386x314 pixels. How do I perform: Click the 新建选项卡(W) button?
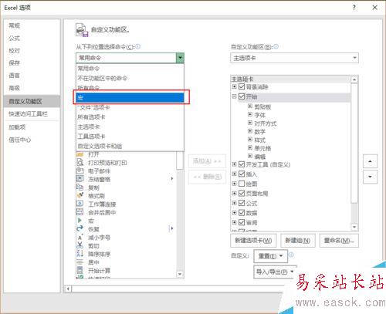click(253, 241)
